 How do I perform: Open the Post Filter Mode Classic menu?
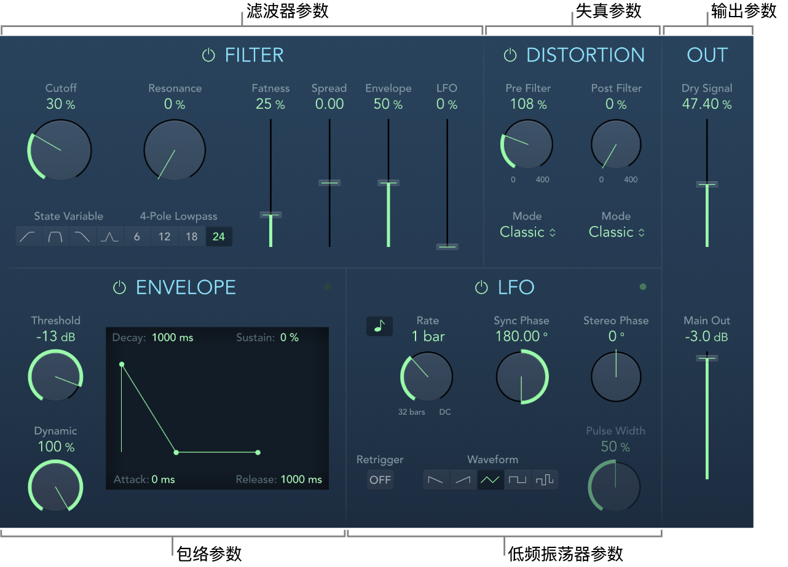(x=617, y=232)
